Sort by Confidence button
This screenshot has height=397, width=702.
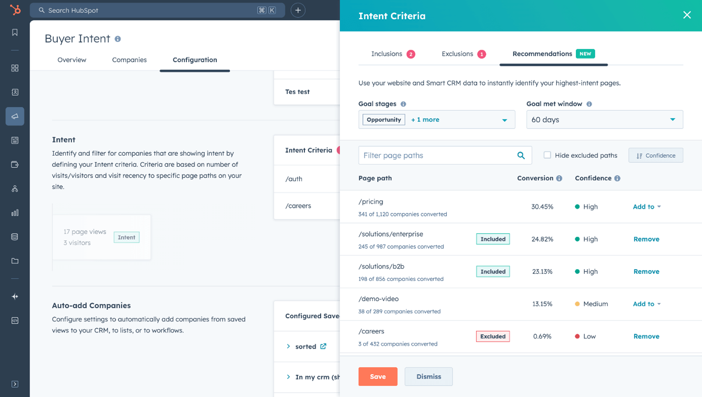tap(656, 155)
